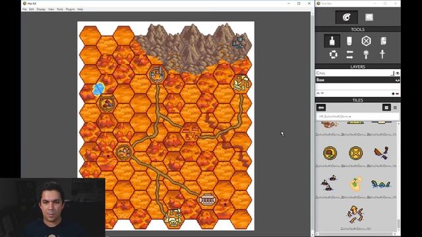The width and height of the screenshot is (422, 237).
Task: Pick the gold coin tile with red emblem
Action: point(330,153)
